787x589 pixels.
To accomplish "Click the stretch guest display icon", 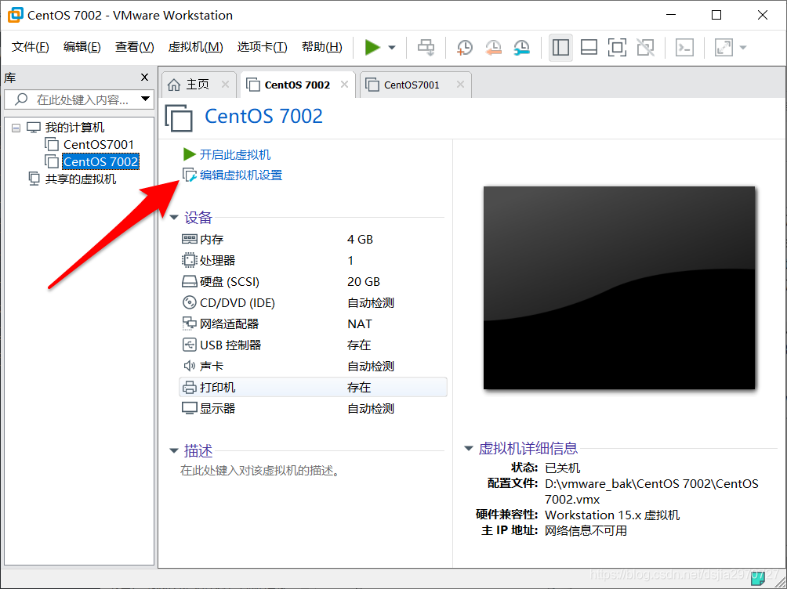I will point(724,48).
